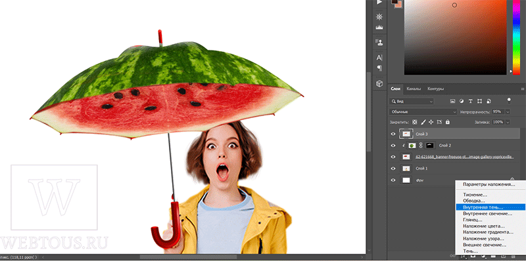The height and width of the screenshot is (261, 526).
Task: Choose Внутренняя тень menu item
Action: 490,207
